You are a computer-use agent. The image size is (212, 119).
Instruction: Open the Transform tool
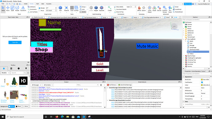click(x=23, y=9)
